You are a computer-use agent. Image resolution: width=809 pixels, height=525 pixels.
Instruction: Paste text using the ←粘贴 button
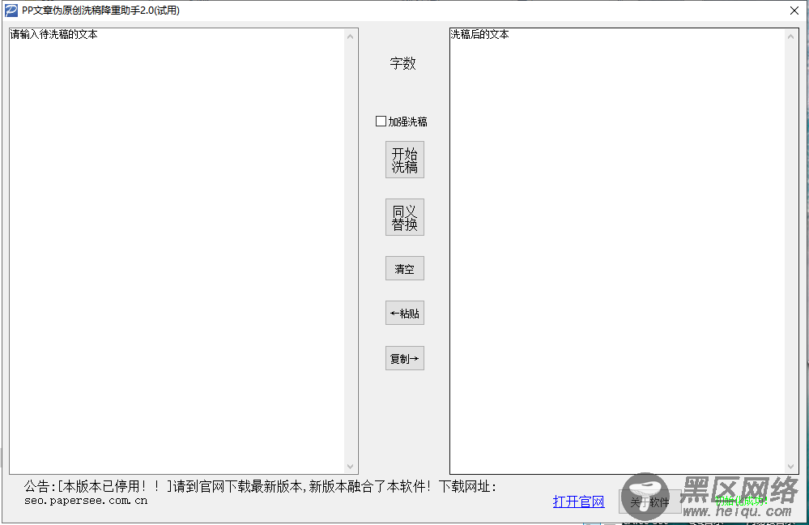click(405, 313)
